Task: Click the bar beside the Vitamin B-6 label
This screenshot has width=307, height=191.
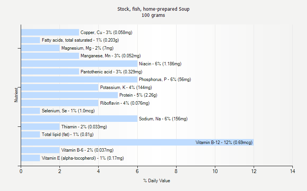Action: click(x=40, y=150)
